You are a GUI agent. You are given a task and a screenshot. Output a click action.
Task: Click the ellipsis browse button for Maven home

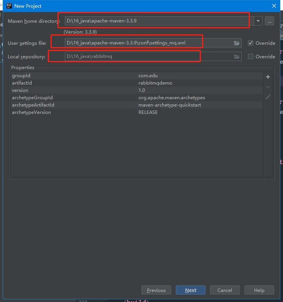(x=270, y=21)
